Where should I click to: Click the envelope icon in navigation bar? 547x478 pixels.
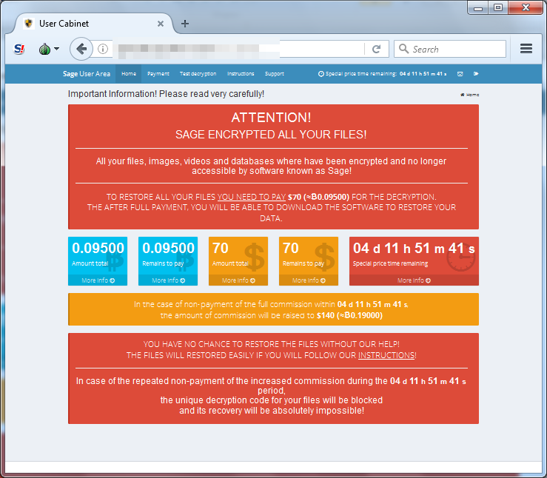click(x=460, y=74)
